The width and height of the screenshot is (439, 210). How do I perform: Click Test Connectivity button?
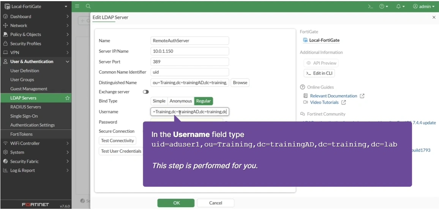[x=117, y=140]
